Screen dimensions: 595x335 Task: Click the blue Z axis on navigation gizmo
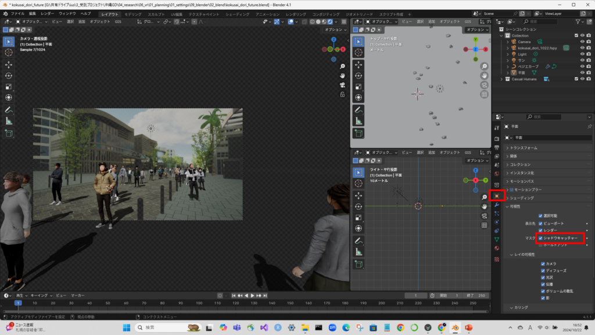[x=334, y=40]
